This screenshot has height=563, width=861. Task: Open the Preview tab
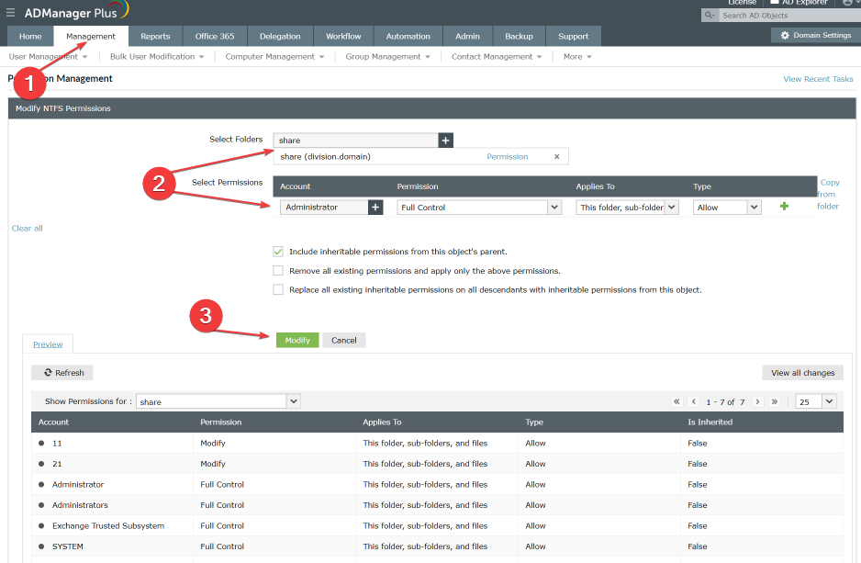(x=48, y=344)
